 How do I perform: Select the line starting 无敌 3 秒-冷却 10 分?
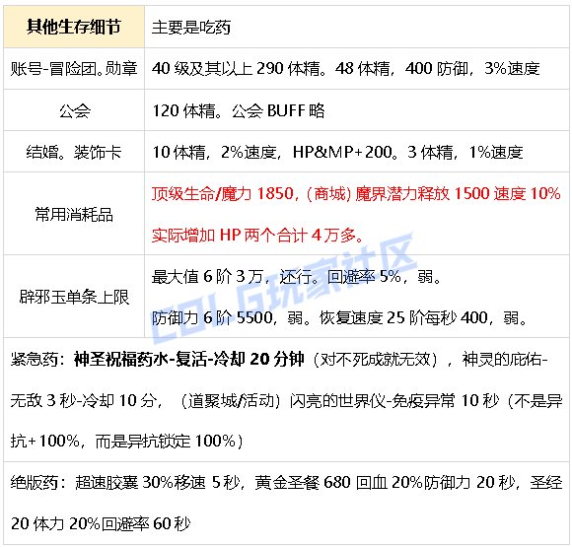(x=286, y=401)
